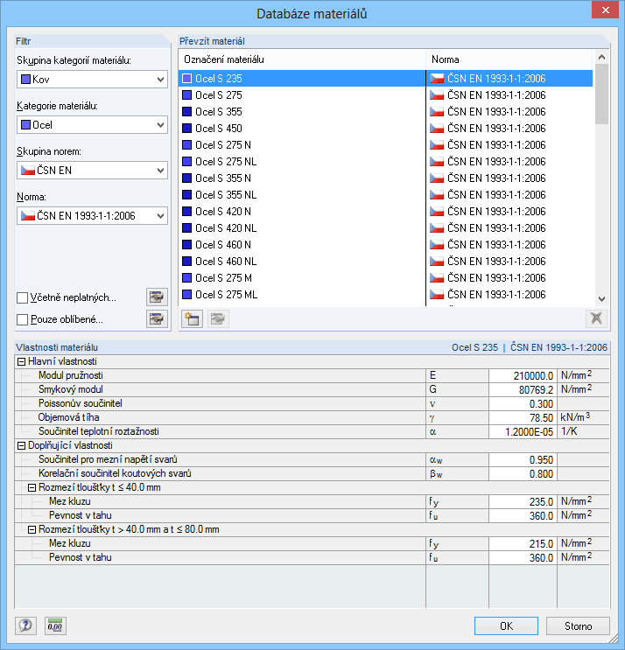625x650 pixels.
Task: Open the units and decimals 0.00 icon
Action: [55, 626]
